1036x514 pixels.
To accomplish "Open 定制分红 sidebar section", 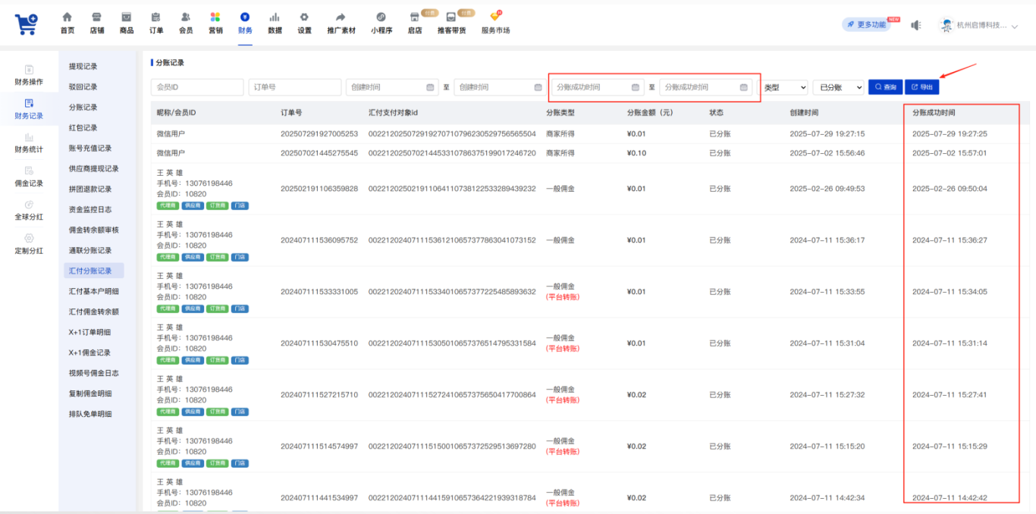I will pyautogui.click(x=29, y=244).
